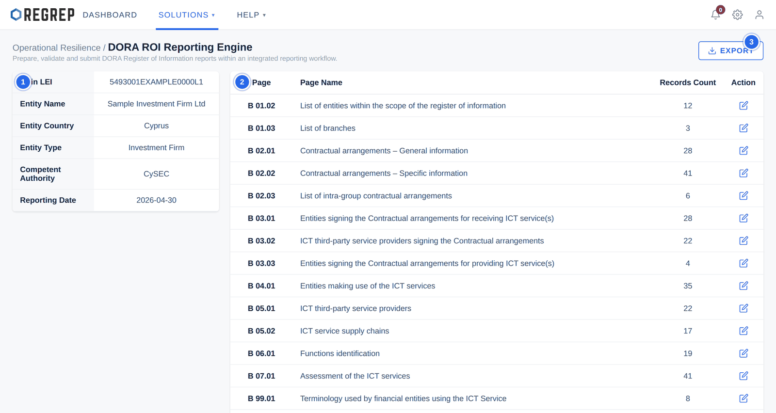Select the reporting date 2026-04-30
This screenshot has width=776, height=413.
point(156,200)
